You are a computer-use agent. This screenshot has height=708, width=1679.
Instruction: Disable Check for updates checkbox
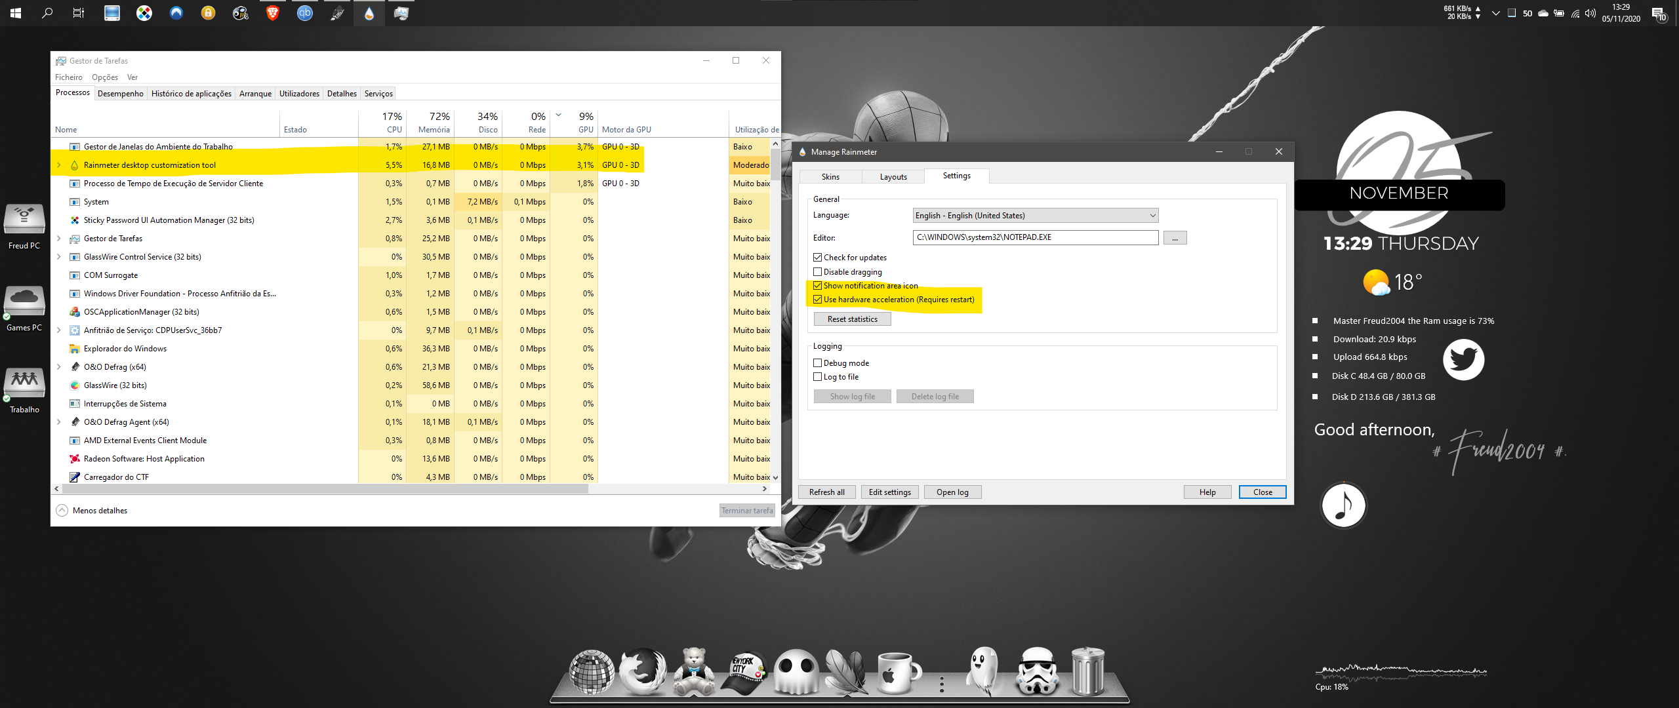[x=818, y=258]
